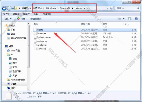Click the WPS网盘 cloud icon

pyautogui.click(x=8, y=50)
